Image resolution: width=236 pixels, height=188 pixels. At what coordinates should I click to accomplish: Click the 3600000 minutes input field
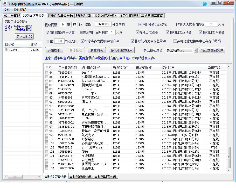coord(103,24)
